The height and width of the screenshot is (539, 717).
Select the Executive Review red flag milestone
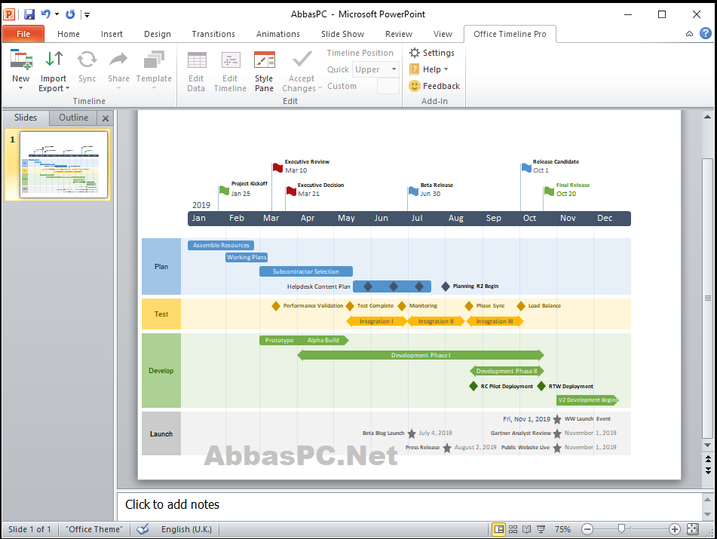(x=277, y=167)
